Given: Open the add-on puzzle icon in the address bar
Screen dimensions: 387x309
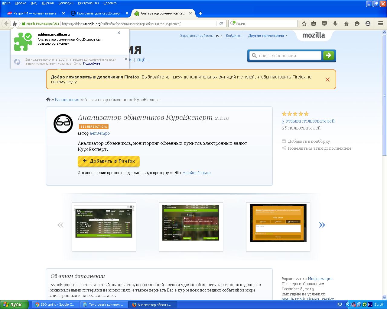Looking at the screenshot, I should (x=15, y=24).
